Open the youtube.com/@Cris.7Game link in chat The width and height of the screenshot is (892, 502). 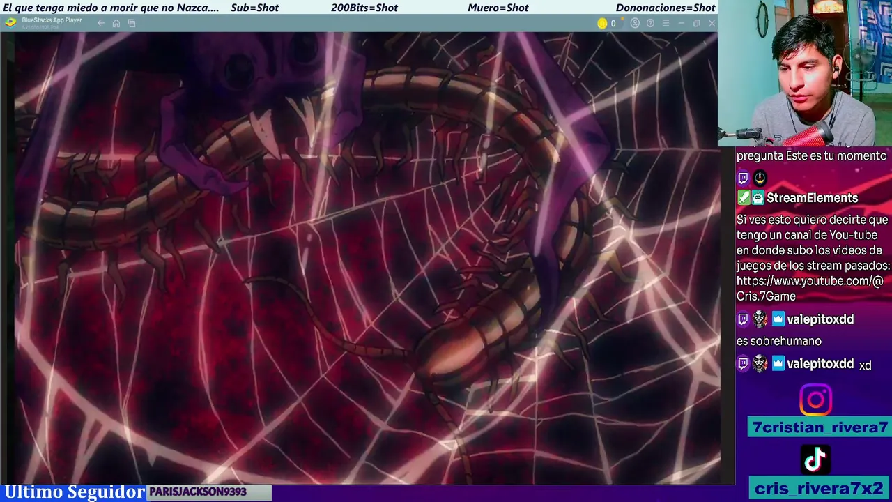pyautogui.click(x=810, y=289)
